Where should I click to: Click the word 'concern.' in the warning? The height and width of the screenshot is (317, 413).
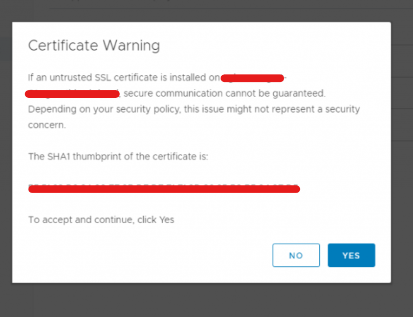47,125
